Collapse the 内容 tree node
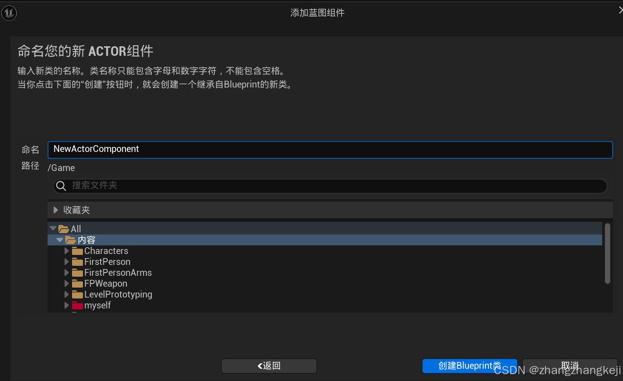 60,239
